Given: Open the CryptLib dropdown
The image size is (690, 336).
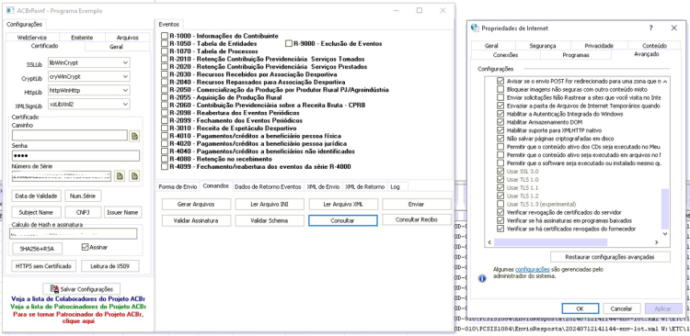Looking at the screenshot, I should coord(125,76).
